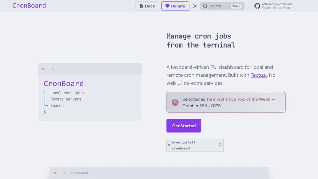
Task: Click the magnifying glass search icon
Action: pos(205,6)
